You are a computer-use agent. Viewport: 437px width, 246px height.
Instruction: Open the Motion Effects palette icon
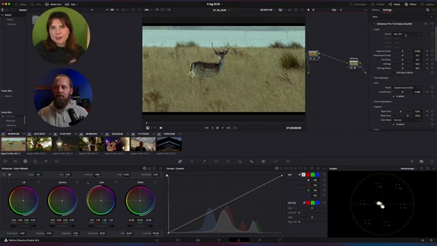57,161
